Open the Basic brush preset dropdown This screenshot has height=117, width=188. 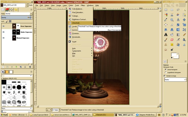point(17,108)
